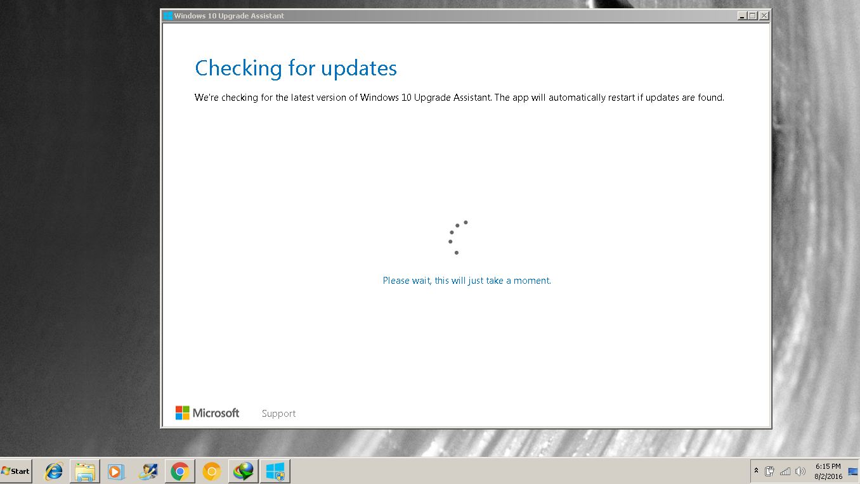The height and width of the screenshot is (484, 860).
Task: Open Windows Explorer from the taskbar
Action: coord(85,471)
